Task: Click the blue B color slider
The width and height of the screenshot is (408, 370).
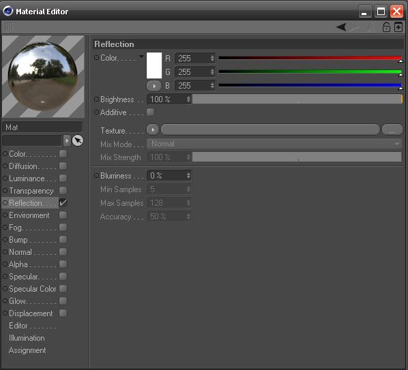Action: (x=310, y=85)
